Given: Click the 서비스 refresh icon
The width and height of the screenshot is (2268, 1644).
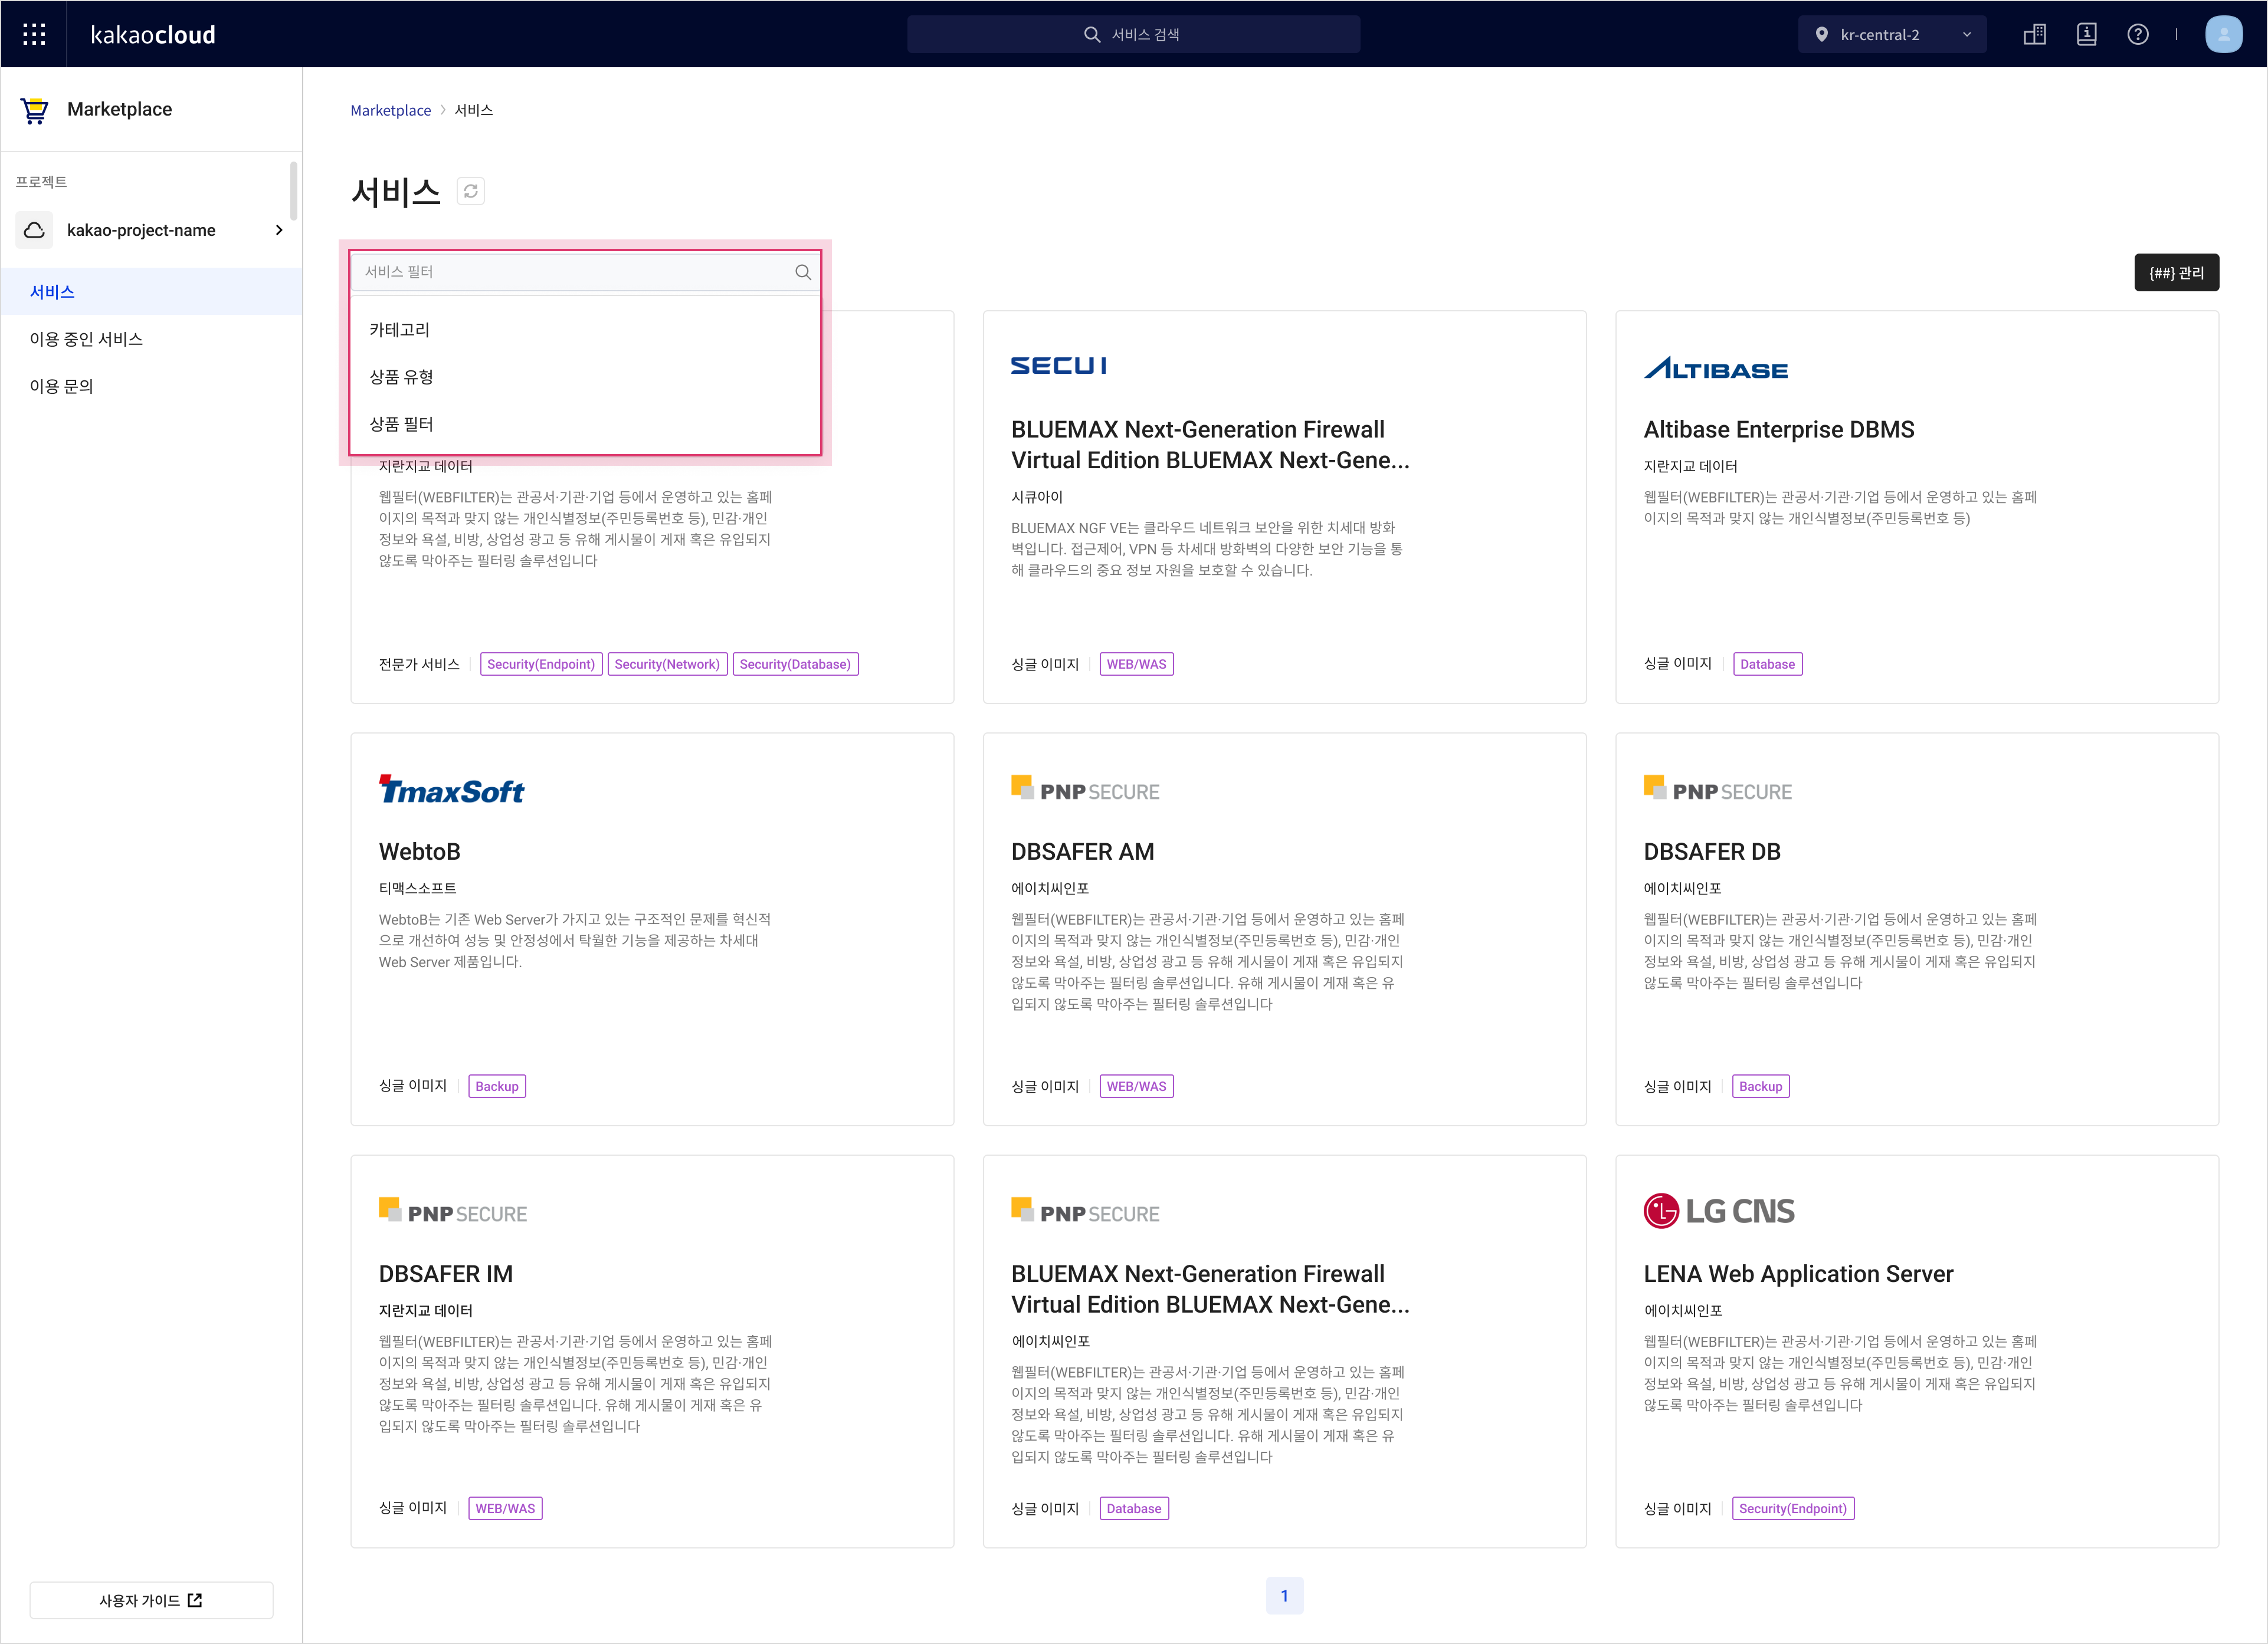Looking at the screenshot, I should [470, 191].
